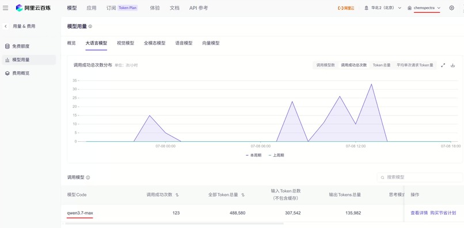Select 平均单次请求 Token 量 metric
The image size is (464, 228).
[x=414, y=65]
